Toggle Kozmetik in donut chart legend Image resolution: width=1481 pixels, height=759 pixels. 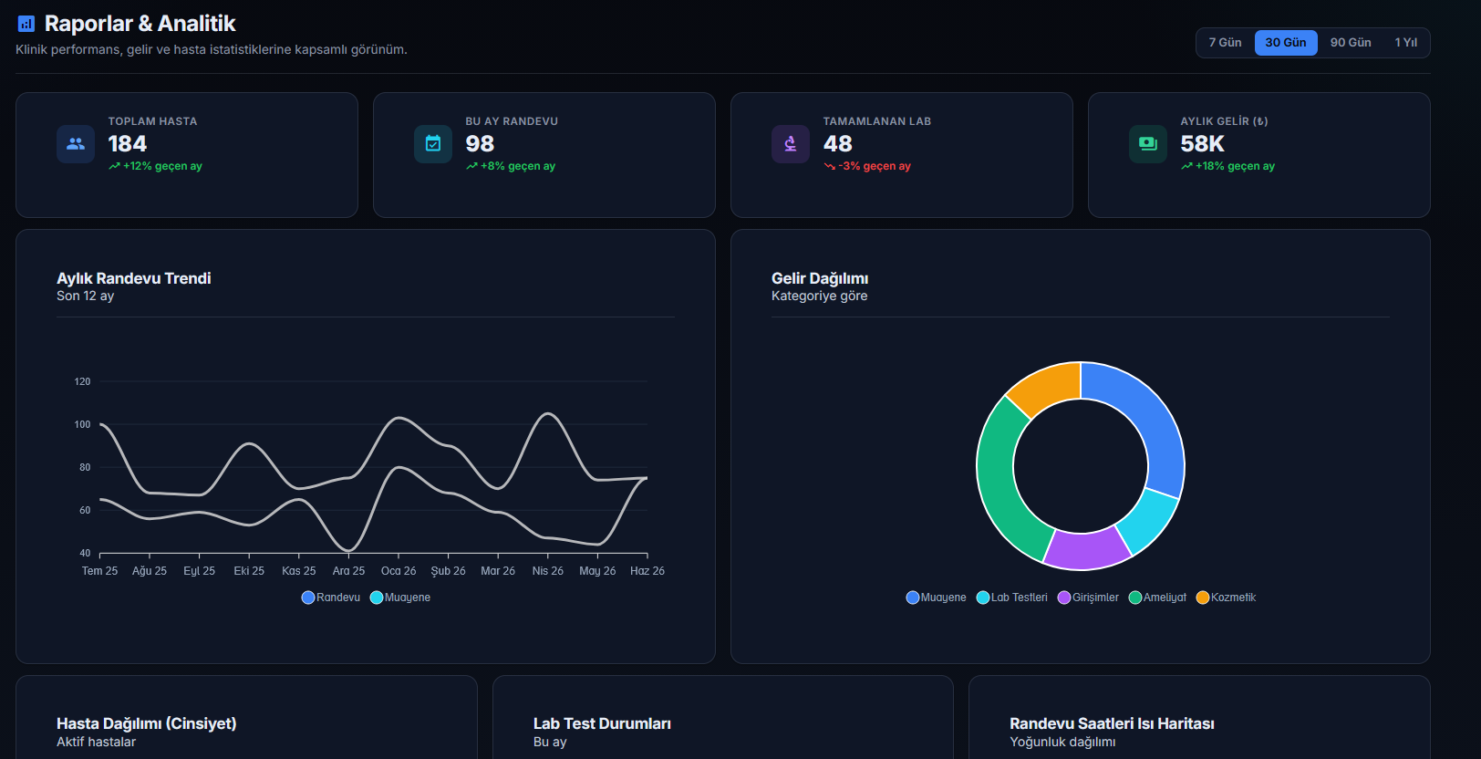pos(1227,598)
